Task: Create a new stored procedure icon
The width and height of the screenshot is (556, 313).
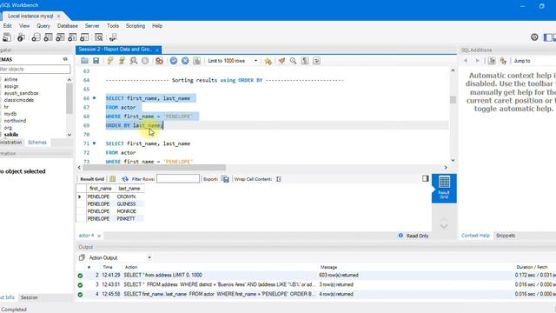Action: coord(72,37)
